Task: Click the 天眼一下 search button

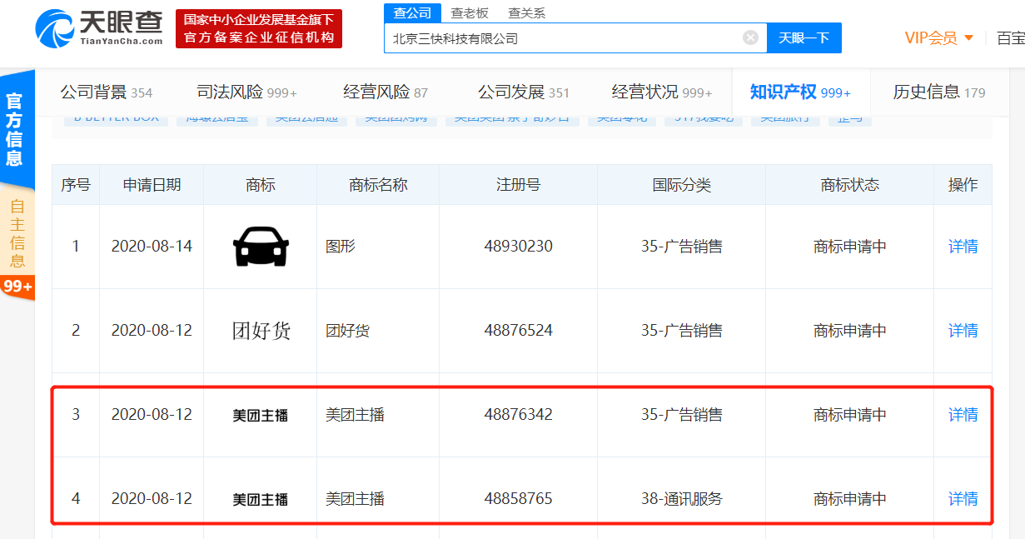Action: (x=804, y=38)
